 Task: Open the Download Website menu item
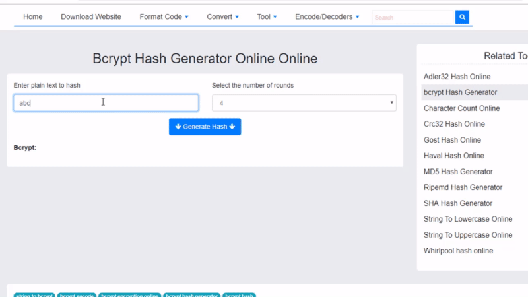(x=91, y=17)
